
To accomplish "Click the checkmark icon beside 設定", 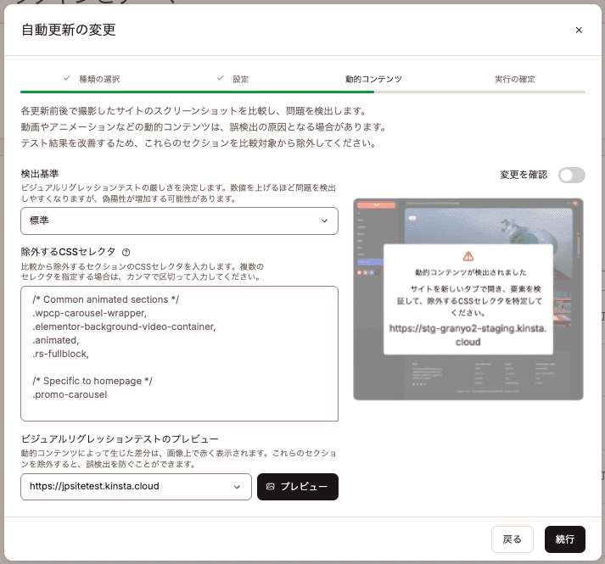I will [221, 78].
